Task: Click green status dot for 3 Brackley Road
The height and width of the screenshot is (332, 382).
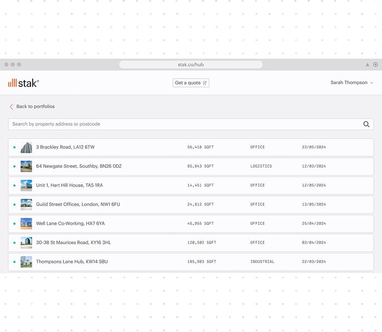Action: click(x=14, y=147)
